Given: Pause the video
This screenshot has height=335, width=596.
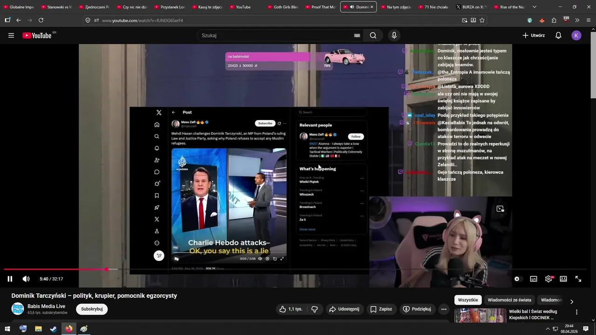Looking at the screenshot, I should click(x=10, y=279).
